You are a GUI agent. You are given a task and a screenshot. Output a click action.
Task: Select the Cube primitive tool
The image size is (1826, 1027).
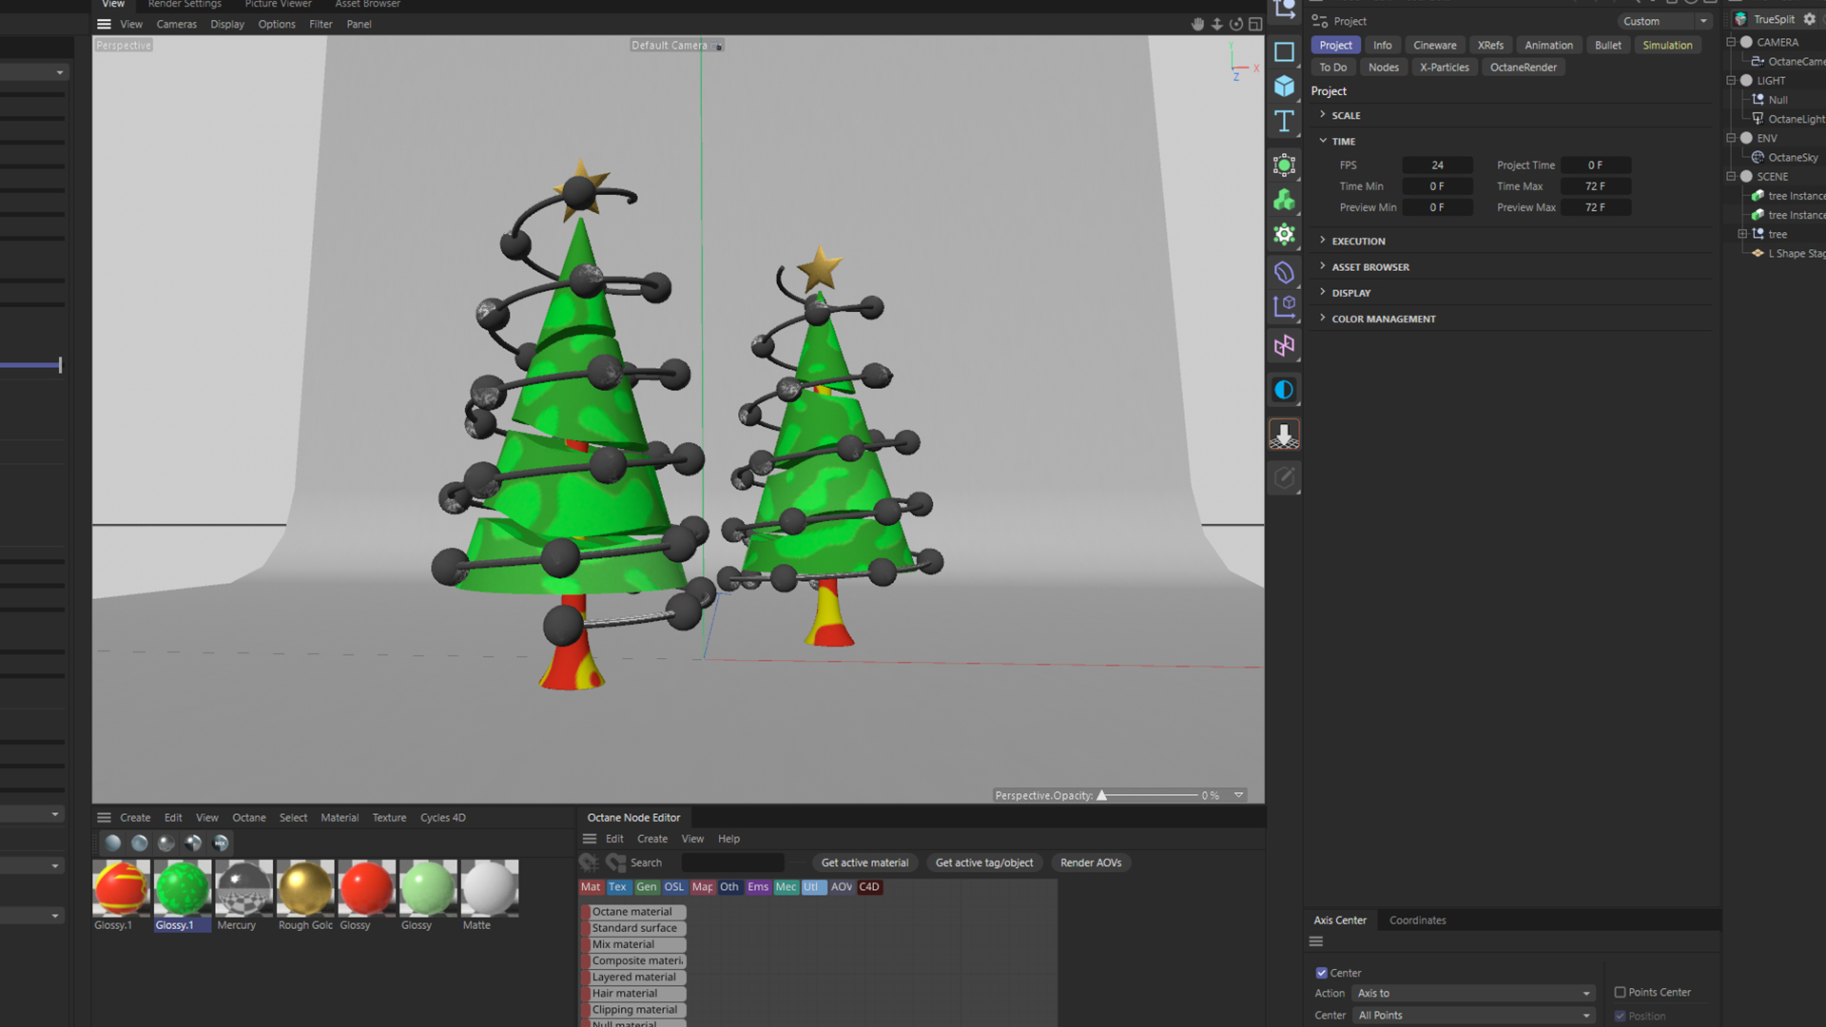click(1284, 87)
